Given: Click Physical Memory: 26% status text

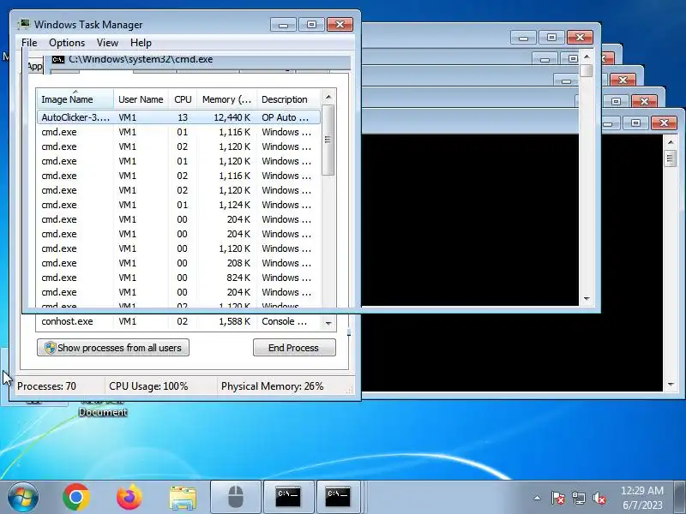Looking at the screenshot, I should pyautogui.click(x=272, y=386).
